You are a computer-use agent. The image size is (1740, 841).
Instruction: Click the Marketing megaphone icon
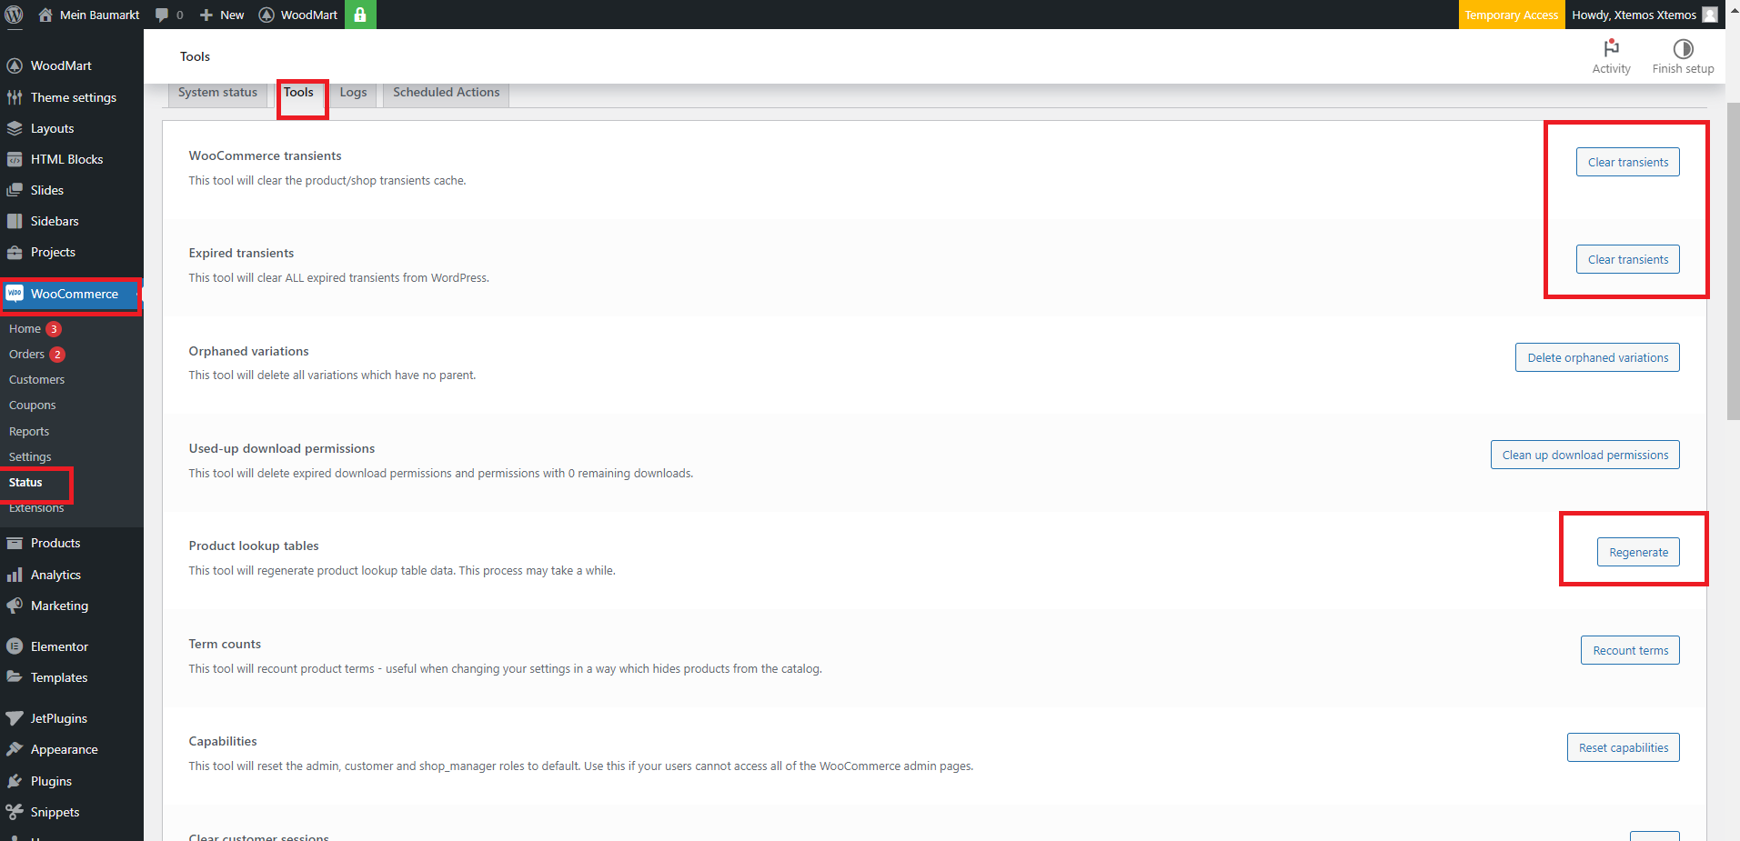pyautogui.click(x=15, y=606)
